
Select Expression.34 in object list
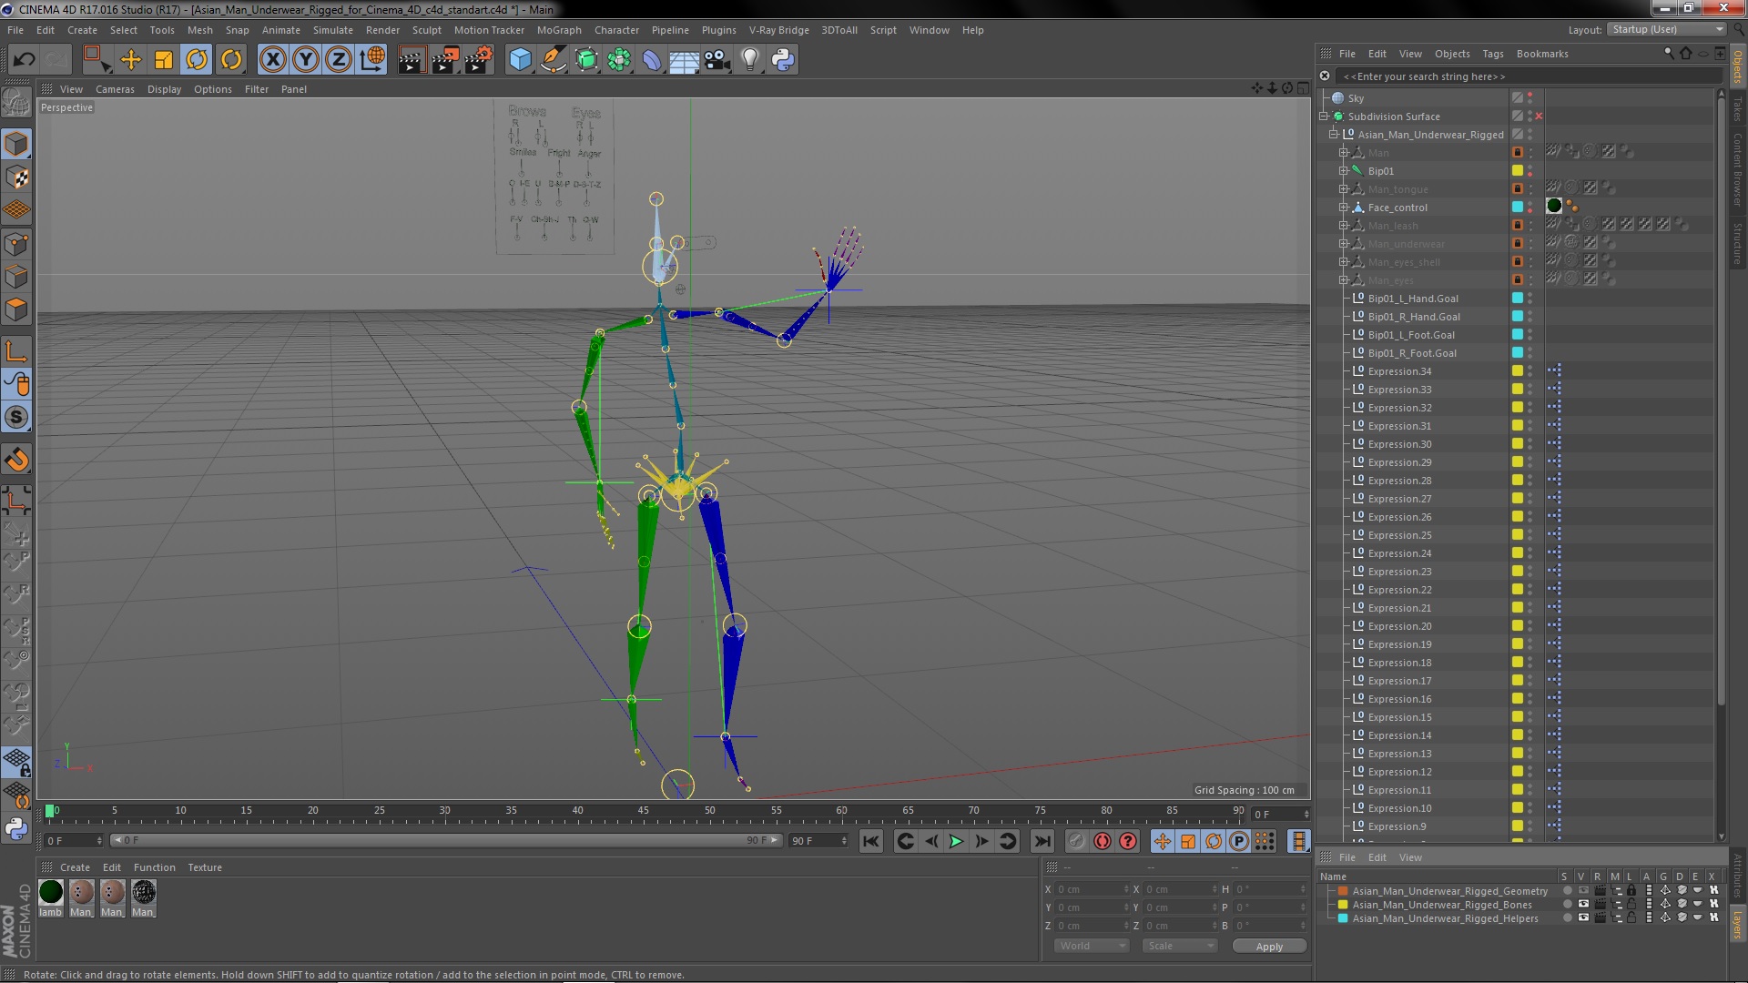(x=1399, y=371)
